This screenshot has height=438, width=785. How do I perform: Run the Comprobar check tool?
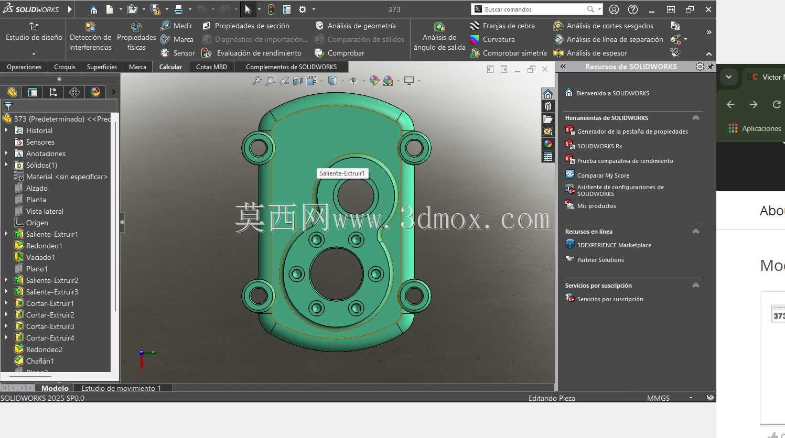[339, 53]
